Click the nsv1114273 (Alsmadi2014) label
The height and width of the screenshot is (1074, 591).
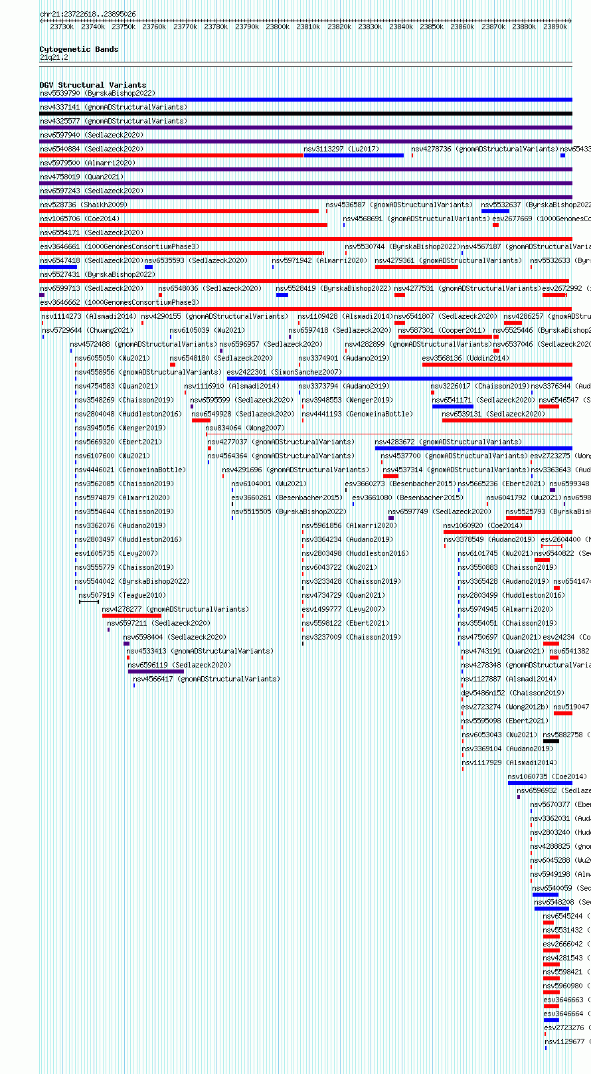click(88, 316)
